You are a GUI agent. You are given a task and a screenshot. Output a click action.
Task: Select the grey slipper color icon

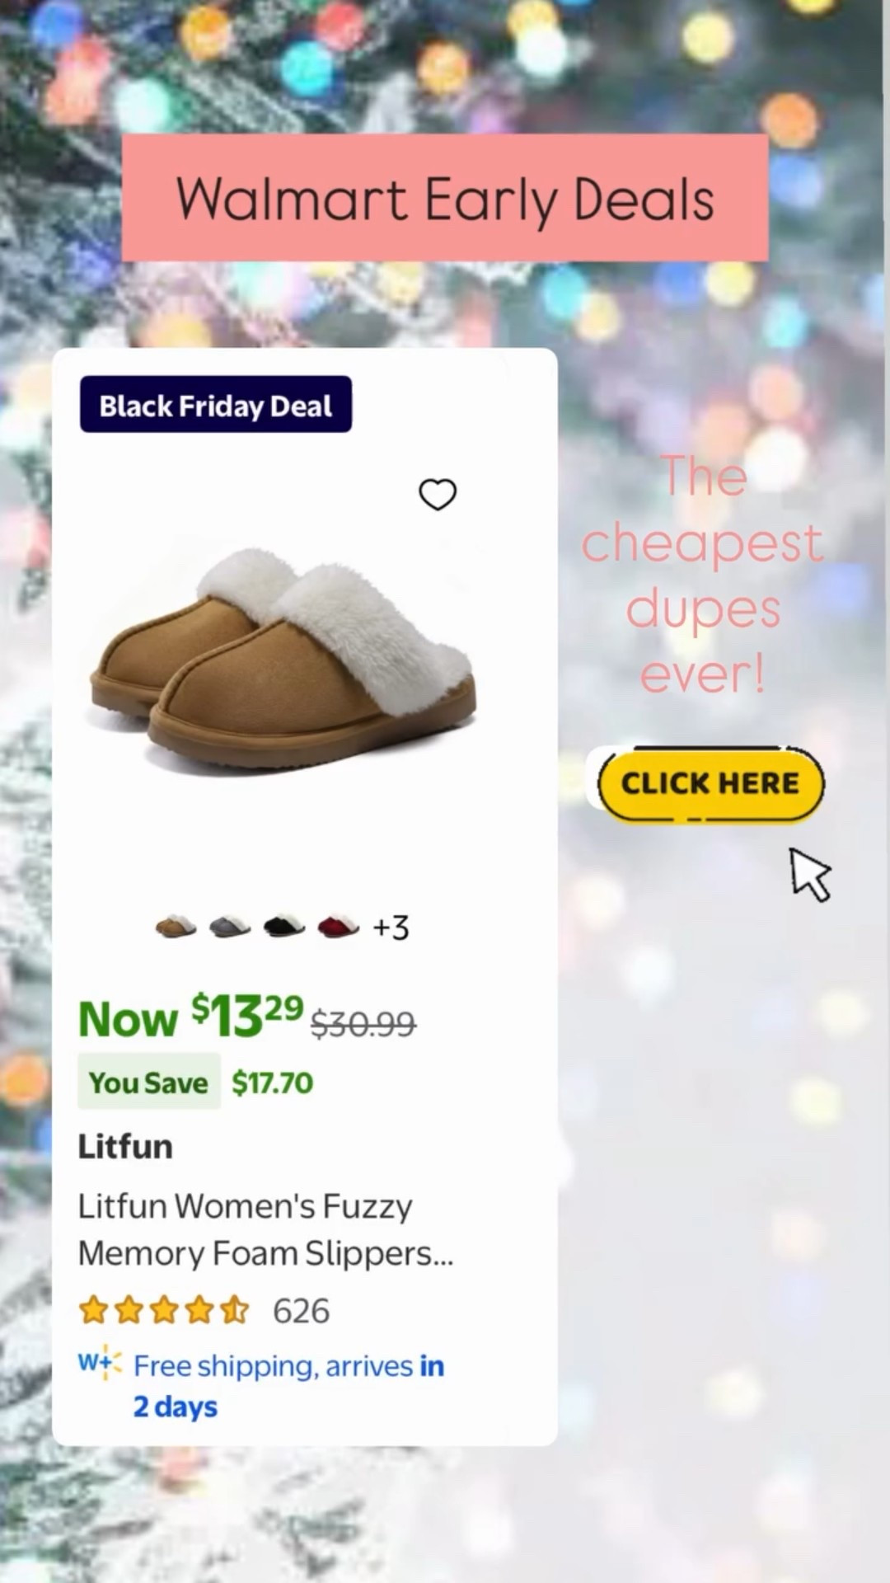click(231, 926)
